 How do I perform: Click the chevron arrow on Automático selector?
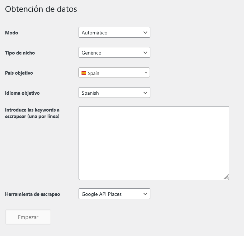(x=145, y=33)
